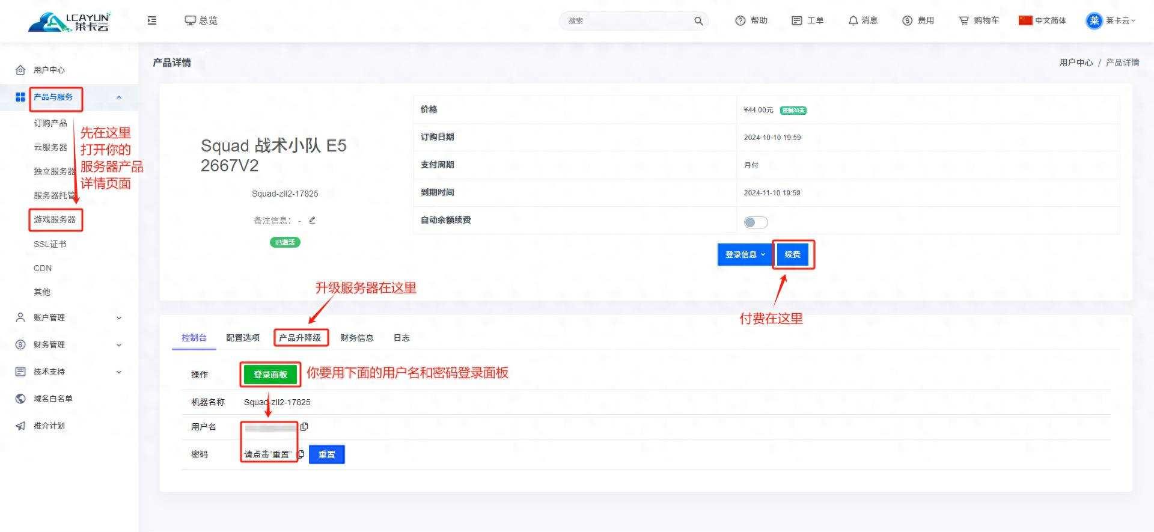Select order date 2024-10-10 19:59
1154x532 pixels.
(772, 138)
